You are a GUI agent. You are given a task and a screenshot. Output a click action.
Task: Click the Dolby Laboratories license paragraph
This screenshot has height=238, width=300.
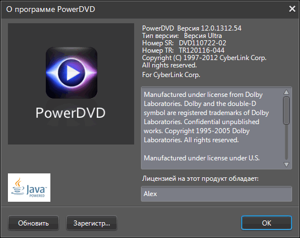[x=206, y=117]
